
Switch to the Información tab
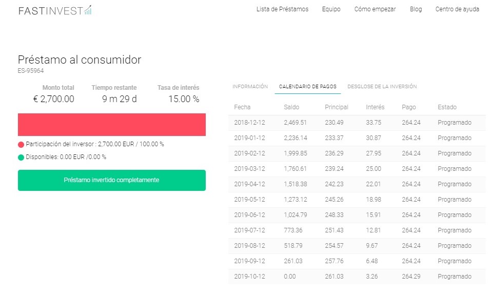(250, 87)
